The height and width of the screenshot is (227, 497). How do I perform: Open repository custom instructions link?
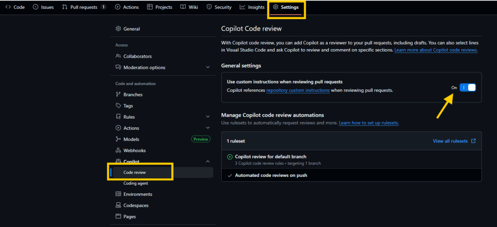[298, 90]
